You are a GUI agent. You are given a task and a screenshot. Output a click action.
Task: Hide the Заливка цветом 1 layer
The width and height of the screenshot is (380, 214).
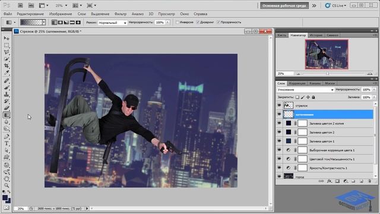(x=279, y=141)
